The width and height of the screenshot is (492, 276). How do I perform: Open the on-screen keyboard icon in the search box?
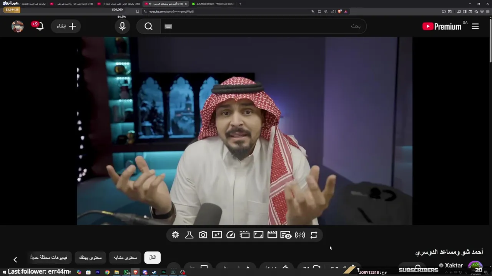point(168,26)
